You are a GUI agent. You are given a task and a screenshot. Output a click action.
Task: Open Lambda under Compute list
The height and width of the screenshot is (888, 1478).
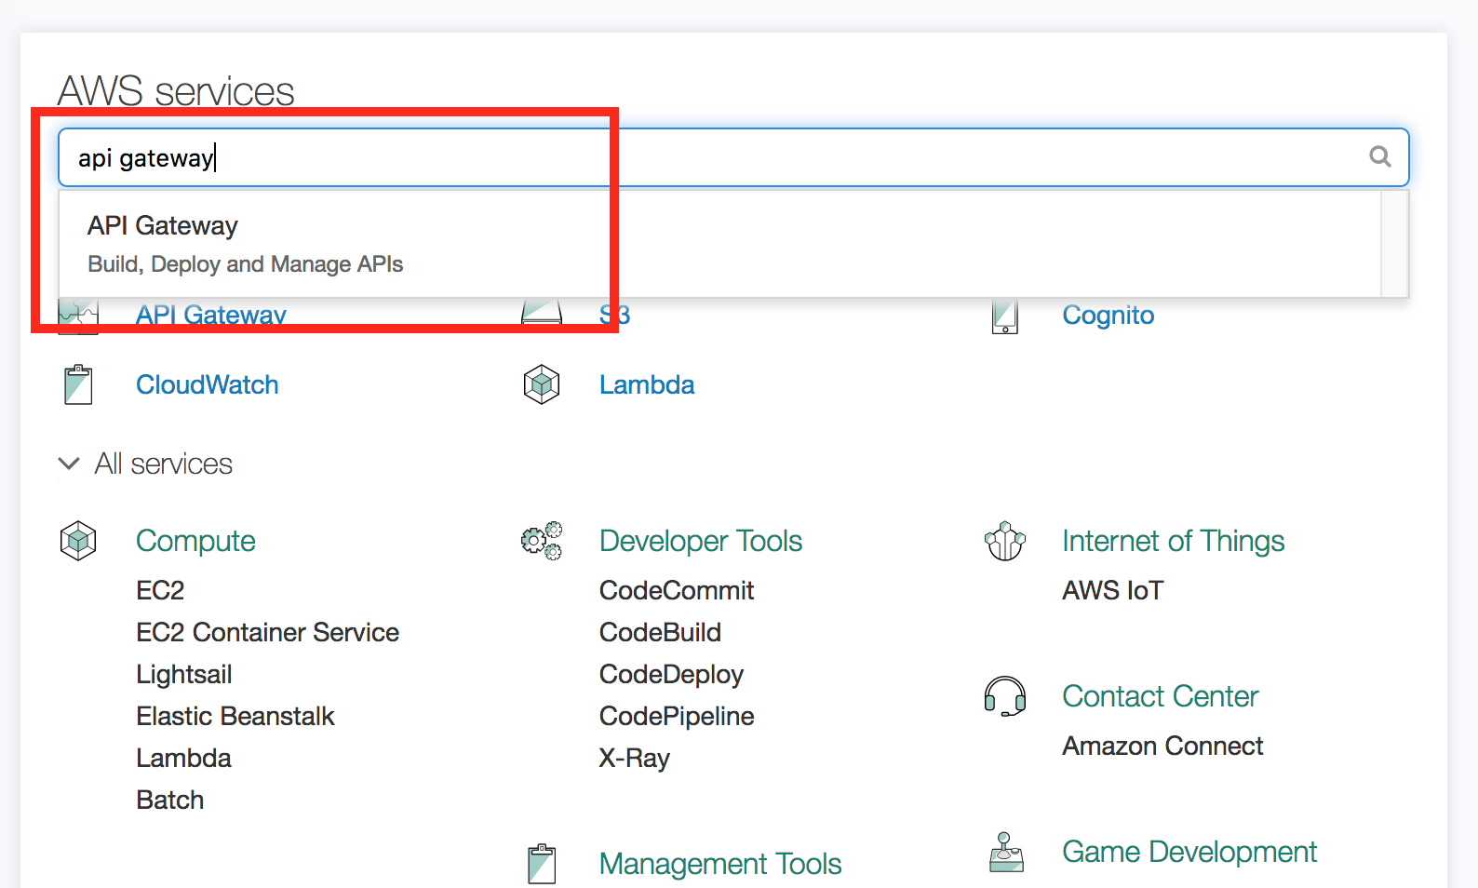183,758
